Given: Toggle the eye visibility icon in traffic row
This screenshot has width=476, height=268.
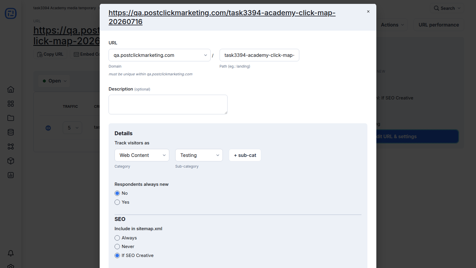Looking at the screenshot, I should [48, 128].
